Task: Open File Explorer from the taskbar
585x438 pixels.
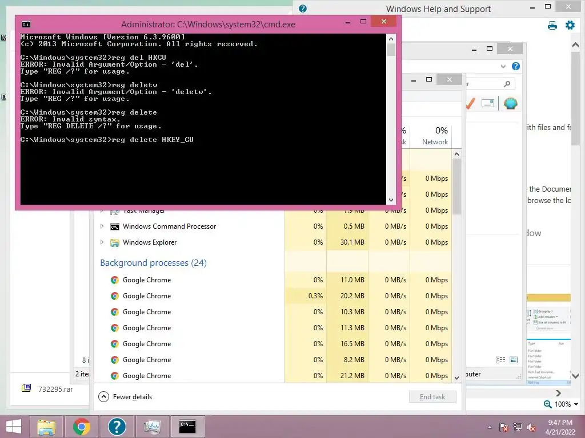Action: click(x=46, y=427)
